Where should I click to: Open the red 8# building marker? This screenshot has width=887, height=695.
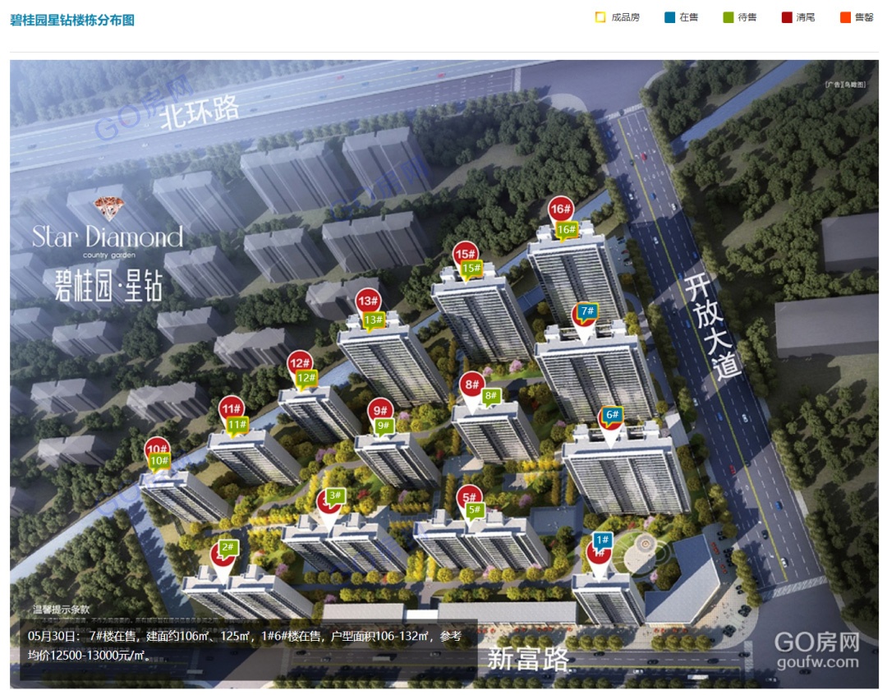pyautogui.click(x=471, y=386)
